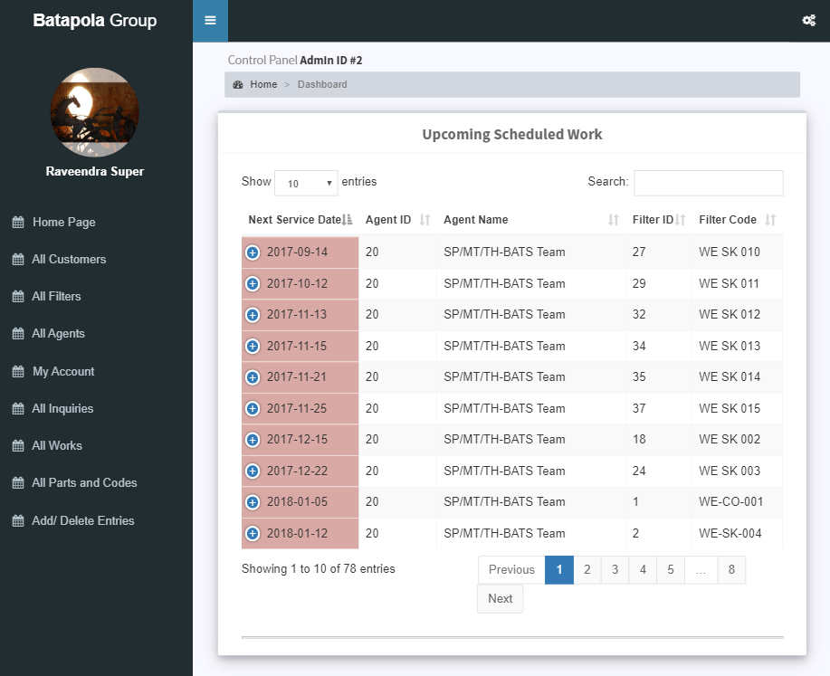Open Add/ Delete Entries in the sidebar
Viewport: 830px width, 676px height.
coord(82,521)
